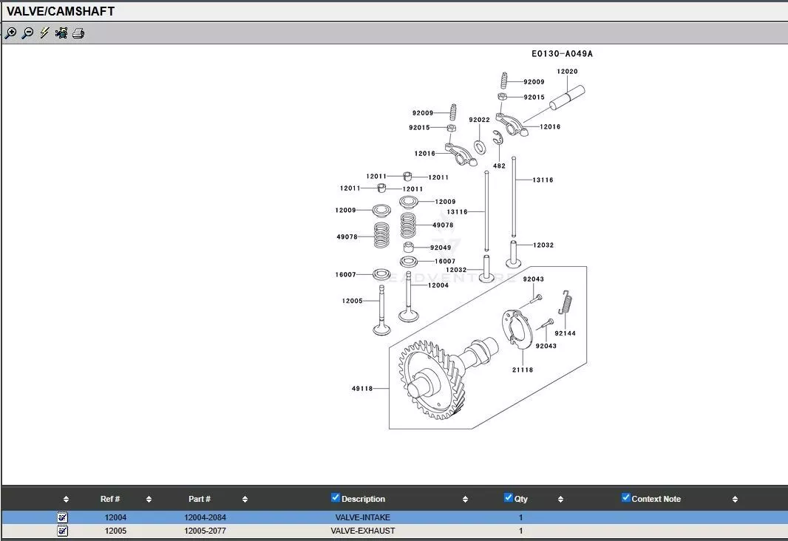Click the checklist icon in the 12004 row
788x541 pixels.
click(x=63, y=517)
